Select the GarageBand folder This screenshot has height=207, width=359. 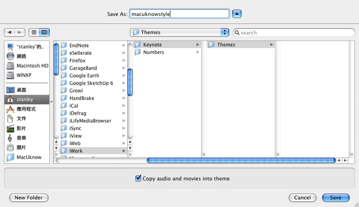(x=93, y=68)
